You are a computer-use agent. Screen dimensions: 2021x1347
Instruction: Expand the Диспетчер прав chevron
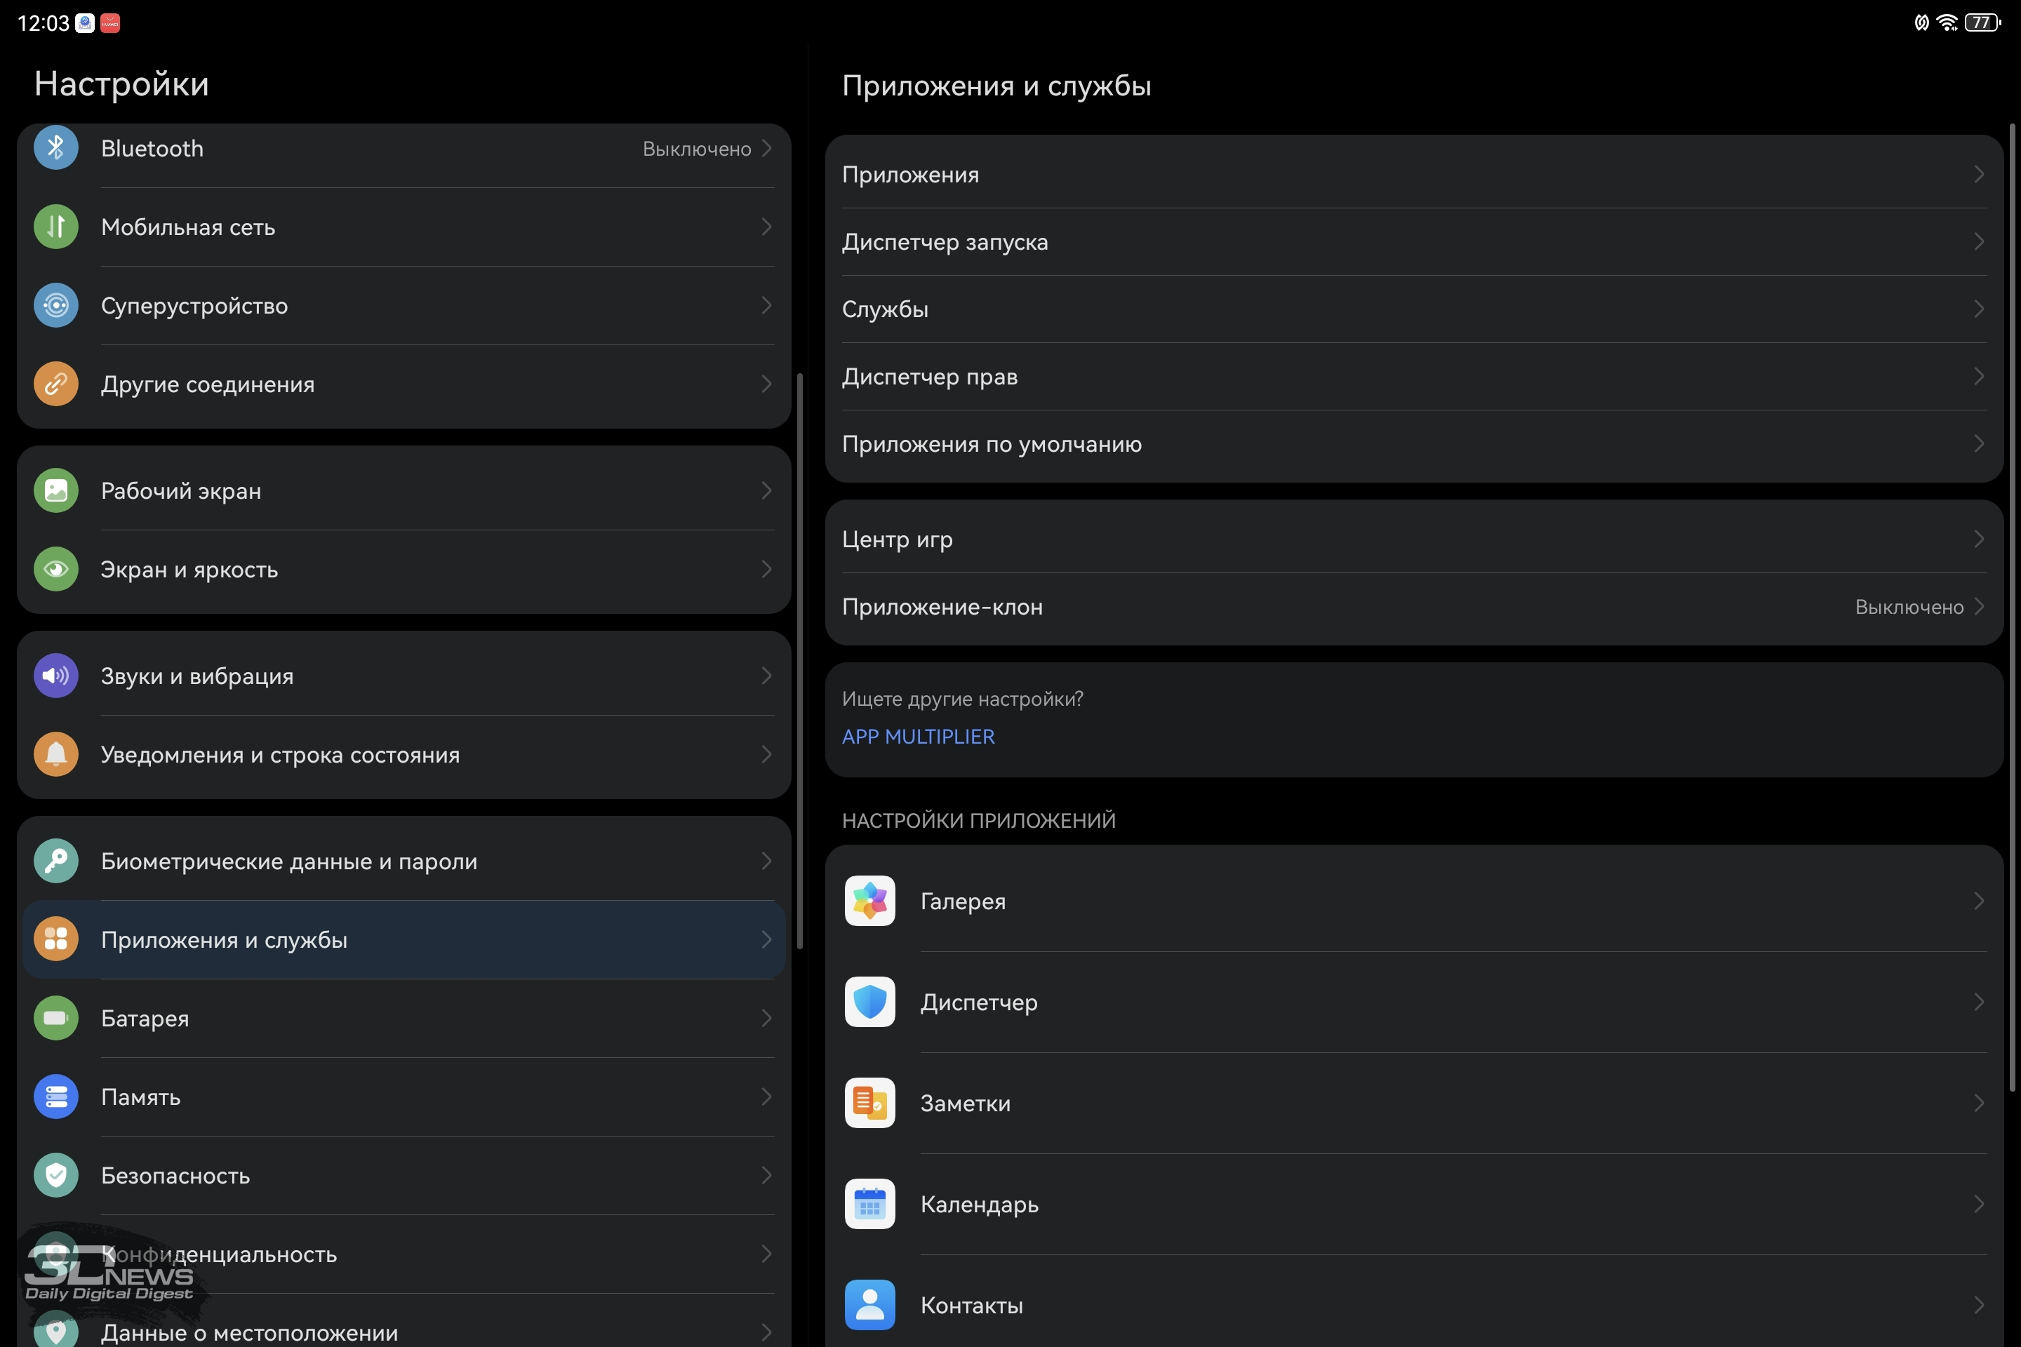(x=1979, y=376)
